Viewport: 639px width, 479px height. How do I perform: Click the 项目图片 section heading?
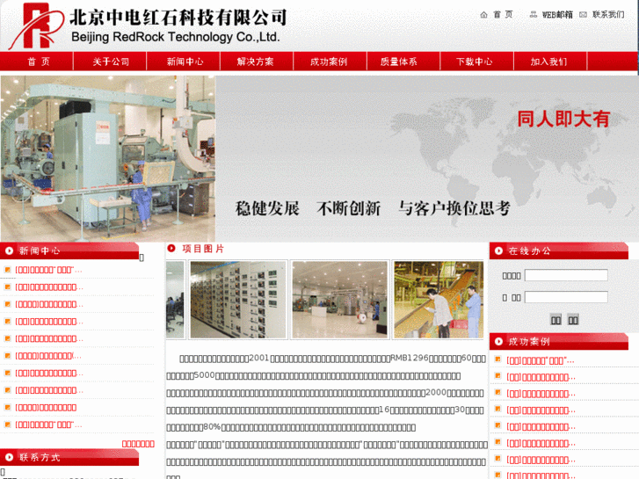(x=203, y=249)
